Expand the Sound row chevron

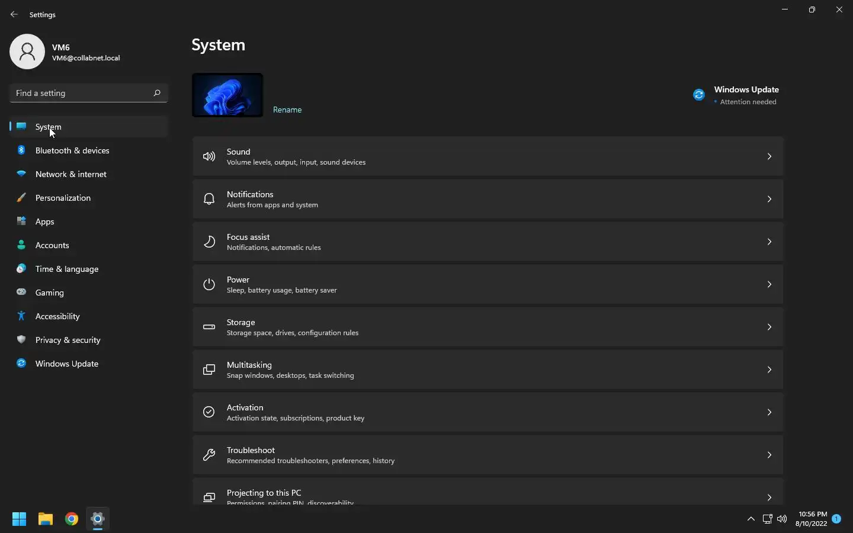769,156
